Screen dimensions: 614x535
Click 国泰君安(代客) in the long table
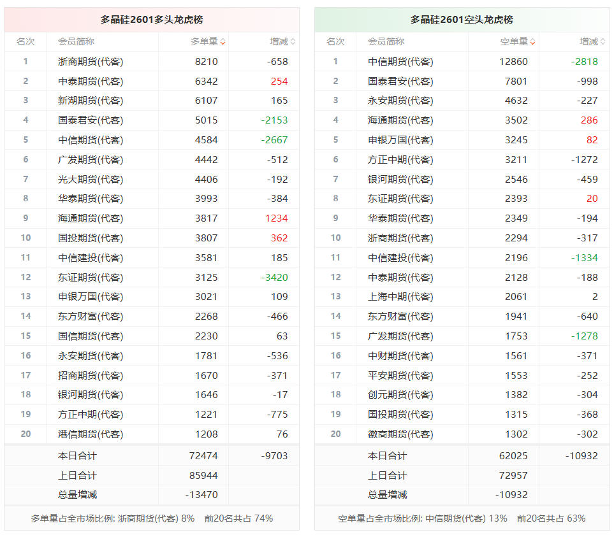(x=91, y=120)
